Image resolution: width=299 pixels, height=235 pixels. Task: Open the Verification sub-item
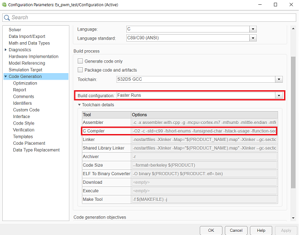[x=24, y=130]
